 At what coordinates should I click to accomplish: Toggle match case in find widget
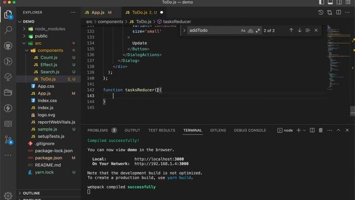point(243,31)
